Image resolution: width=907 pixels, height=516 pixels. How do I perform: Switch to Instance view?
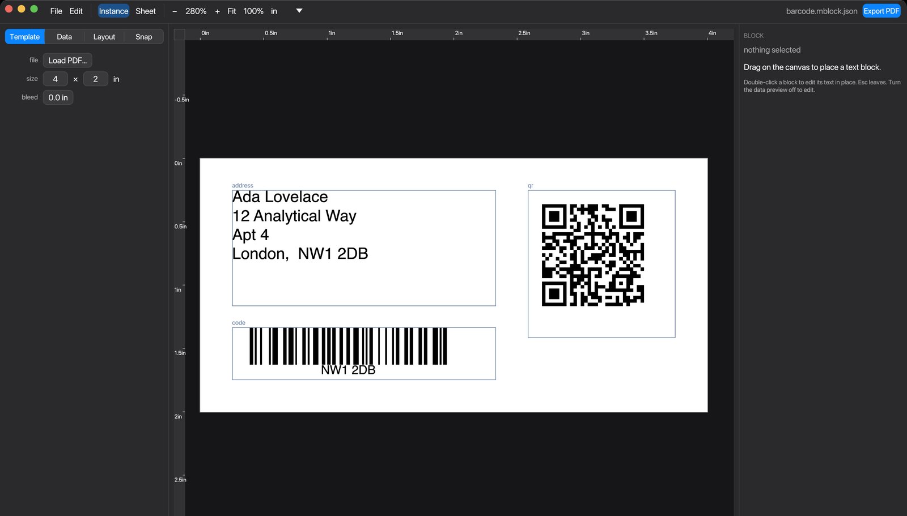(113, 11)
